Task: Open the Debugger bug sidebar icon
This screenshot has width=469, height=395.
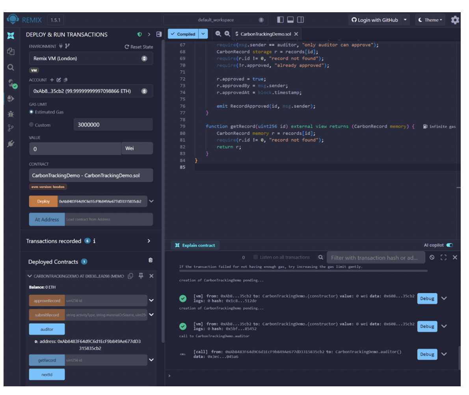Action: [x=11, y=114]
